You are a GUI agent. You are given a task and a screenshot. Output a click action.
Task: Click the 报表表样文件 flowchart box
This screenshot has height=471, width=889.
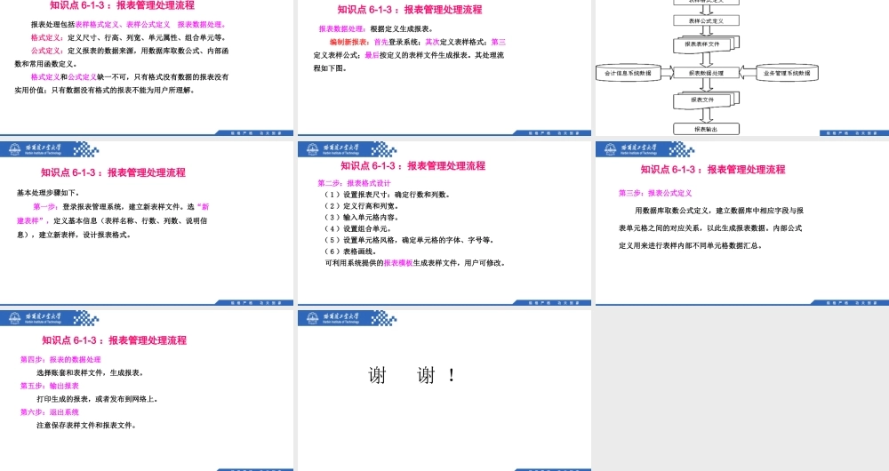tap(706, 44)
